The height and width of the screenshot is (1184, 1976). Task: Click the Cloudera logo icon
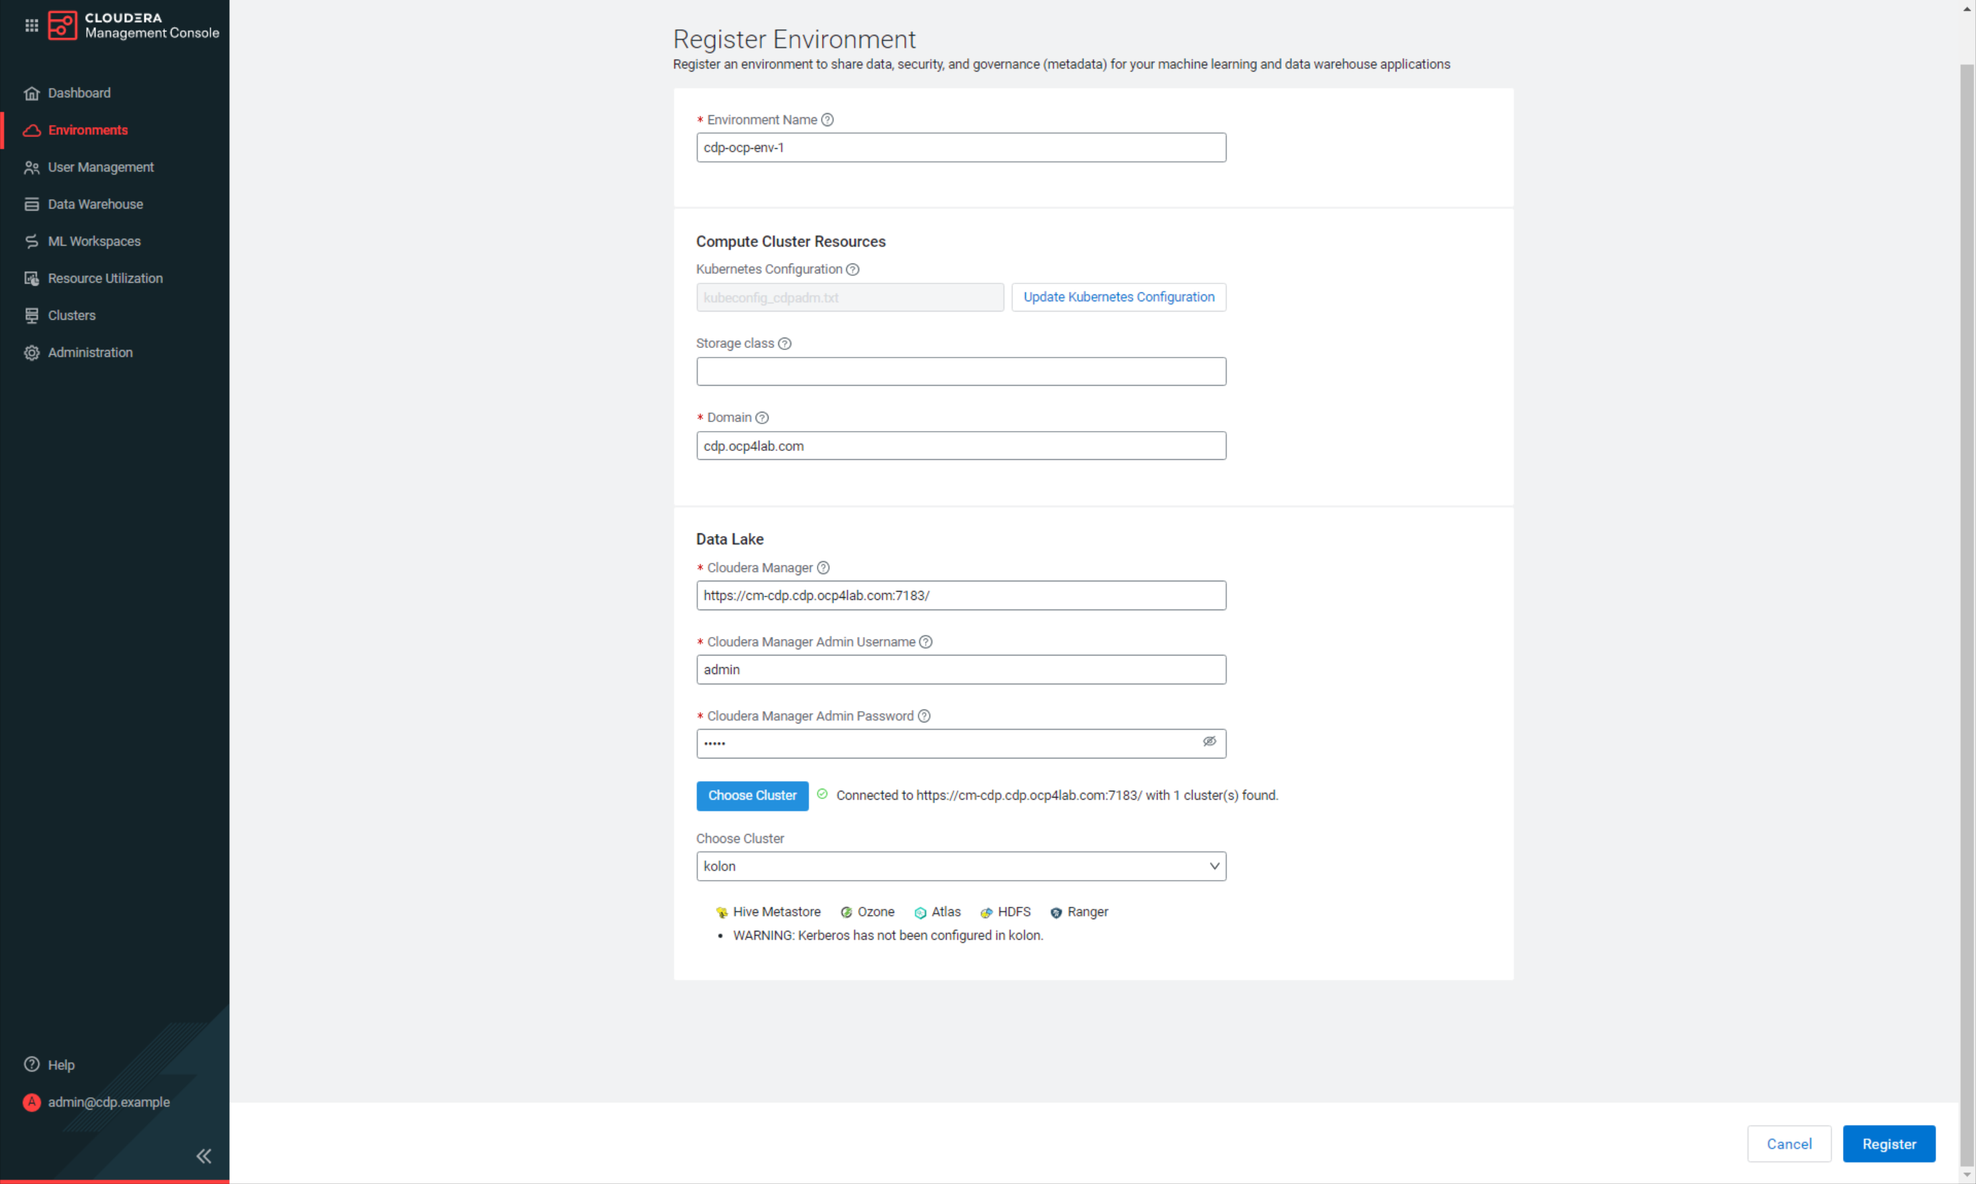62,25
